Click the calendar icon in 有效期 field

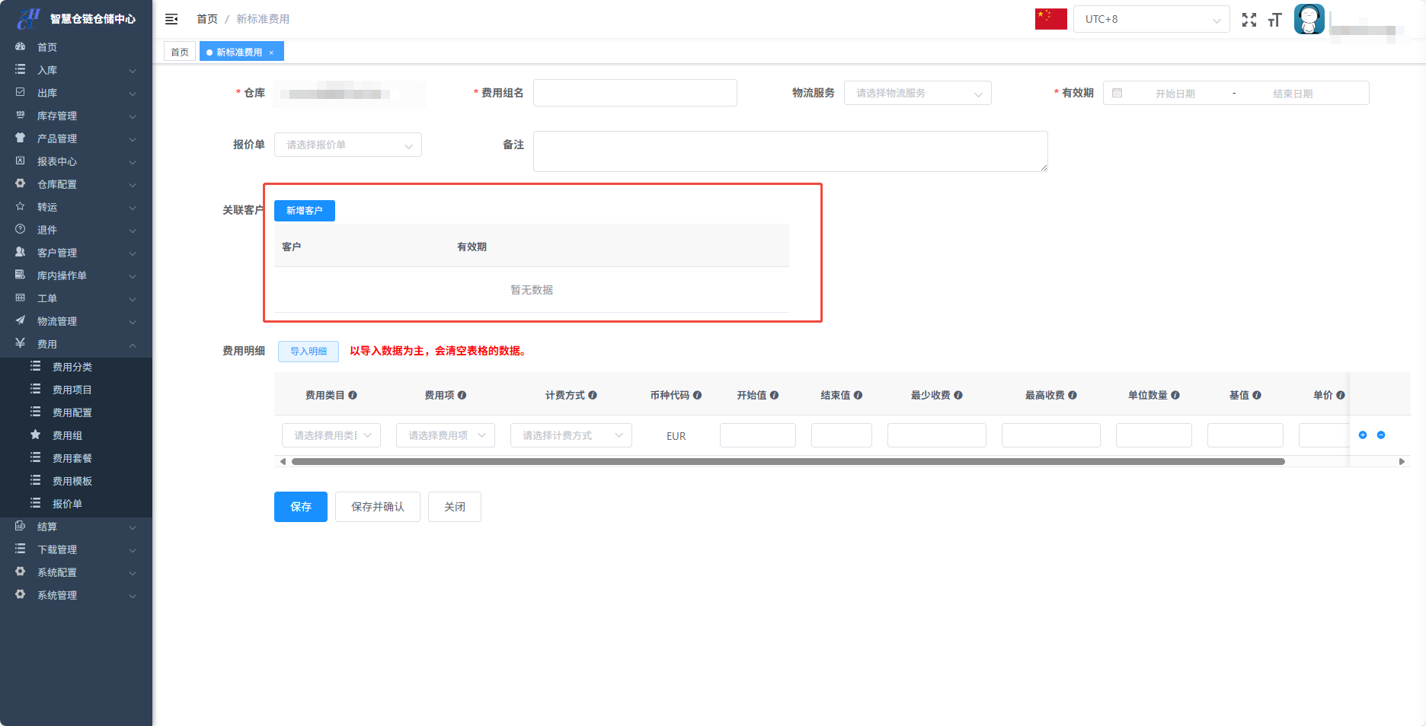tap(1117, 93)
